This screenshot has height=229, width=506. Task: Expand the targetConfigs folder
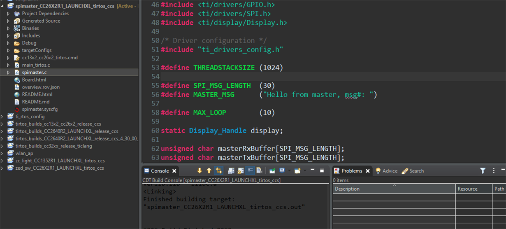click(x=9, y=50)
